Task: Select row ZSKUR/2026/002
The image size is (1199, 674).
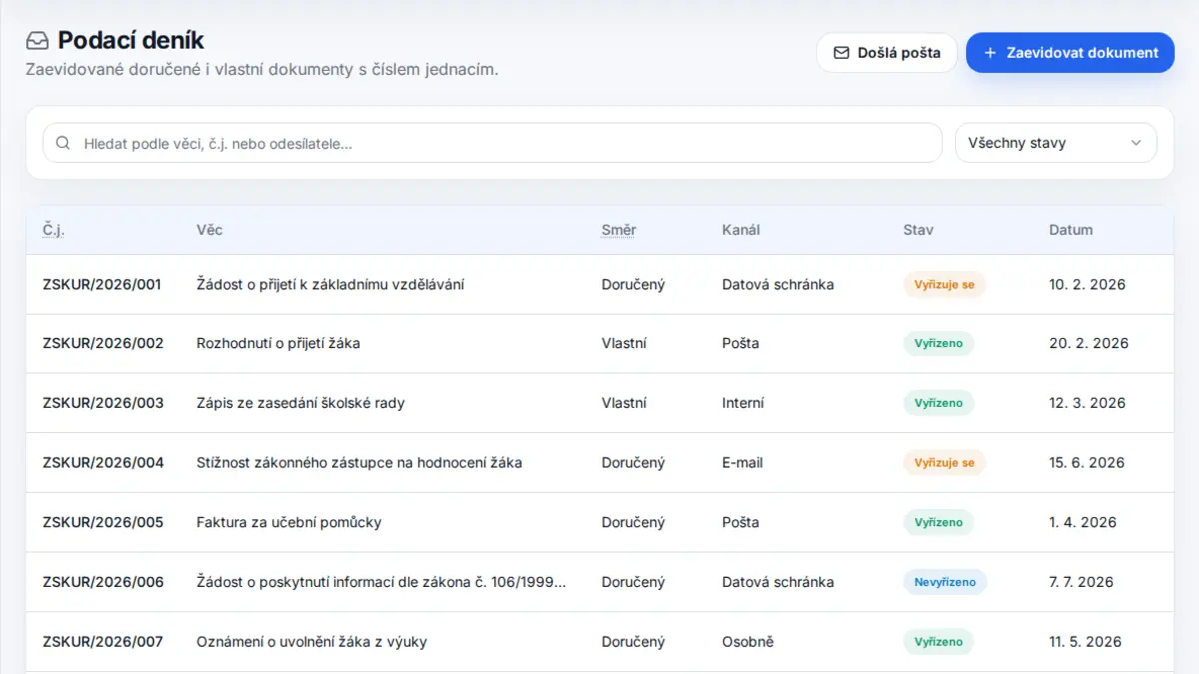Action: pos(599,343)
